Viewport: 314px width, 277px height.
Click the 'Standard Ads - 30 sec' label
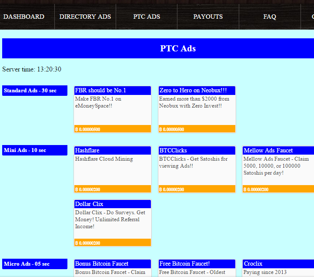pyautogui.click(x=35, y=91)
